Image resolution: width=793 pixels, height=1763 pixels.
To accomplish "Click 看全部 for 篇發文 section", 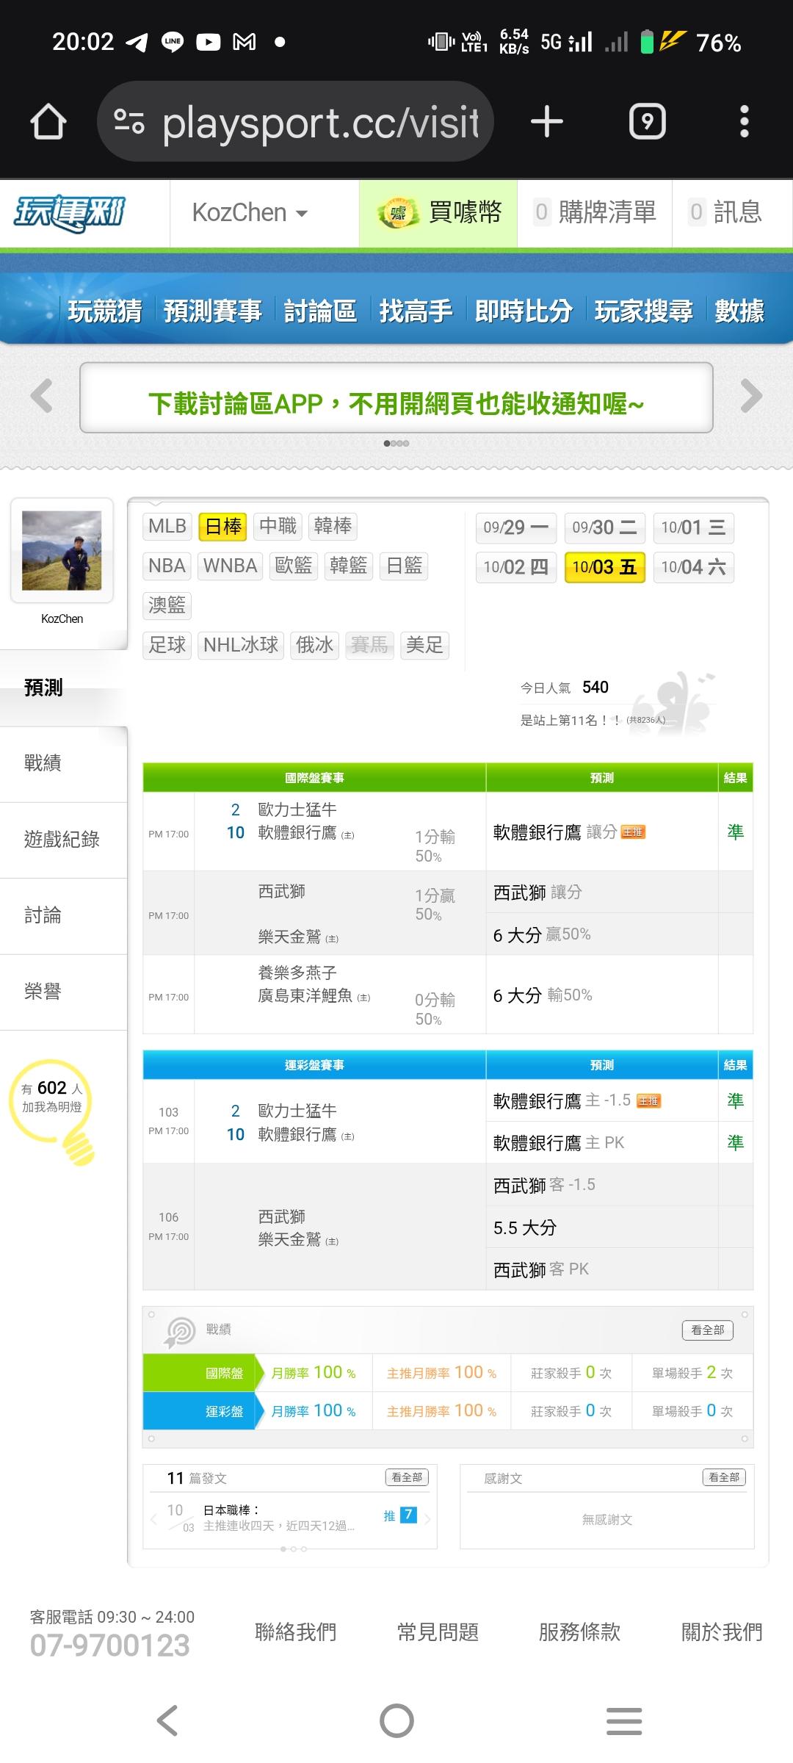I will 407,1477.
